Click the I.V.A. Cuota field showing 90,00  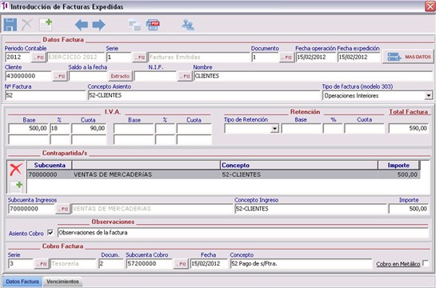(89, 129)
